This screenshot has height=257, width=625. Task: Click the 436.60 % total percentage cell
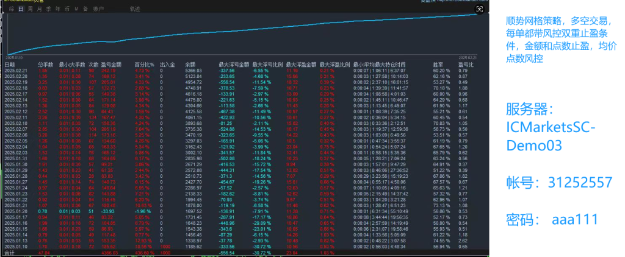point(144,252)
